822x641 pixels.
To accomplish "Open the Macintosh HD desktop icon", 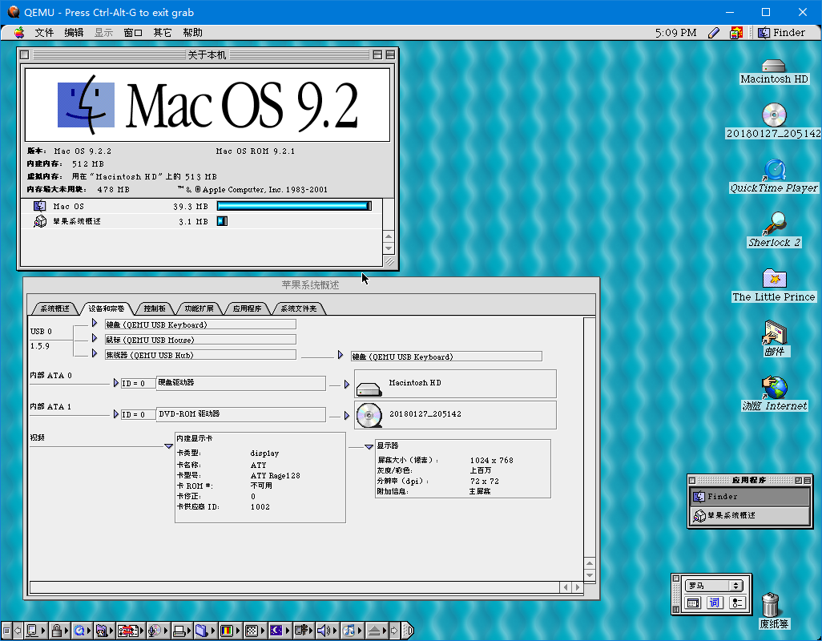I will click(x=774, y=67).
